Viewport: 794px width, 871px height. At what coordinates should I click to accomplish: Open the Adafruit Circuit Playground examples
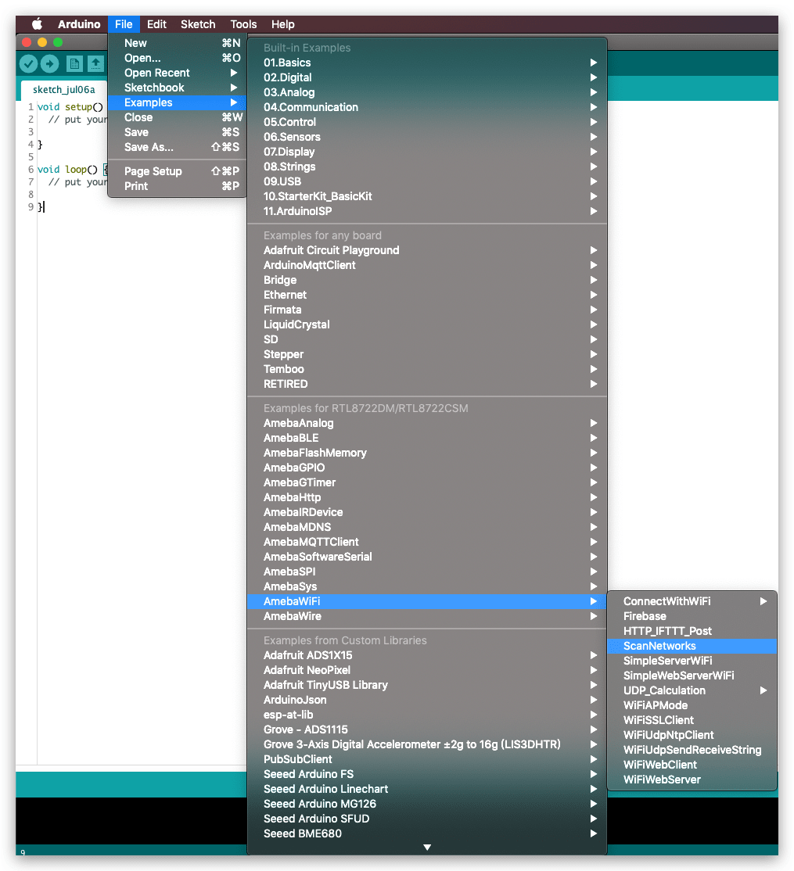[427, 250]
